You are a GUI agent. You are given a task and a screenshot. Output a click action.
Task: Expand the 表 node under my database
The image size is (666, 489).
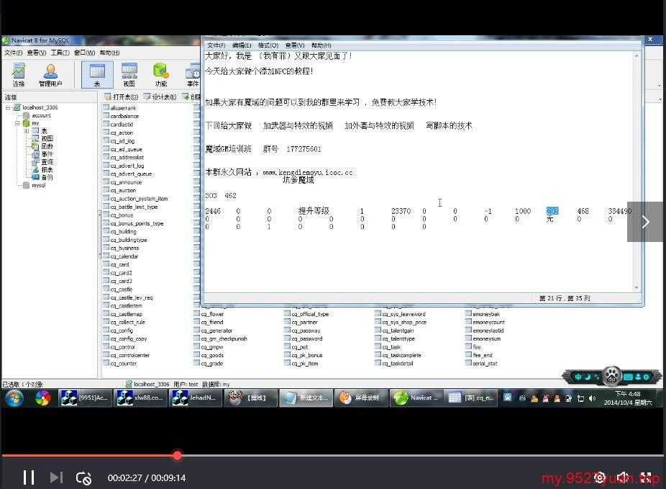[x=27, y=131]
